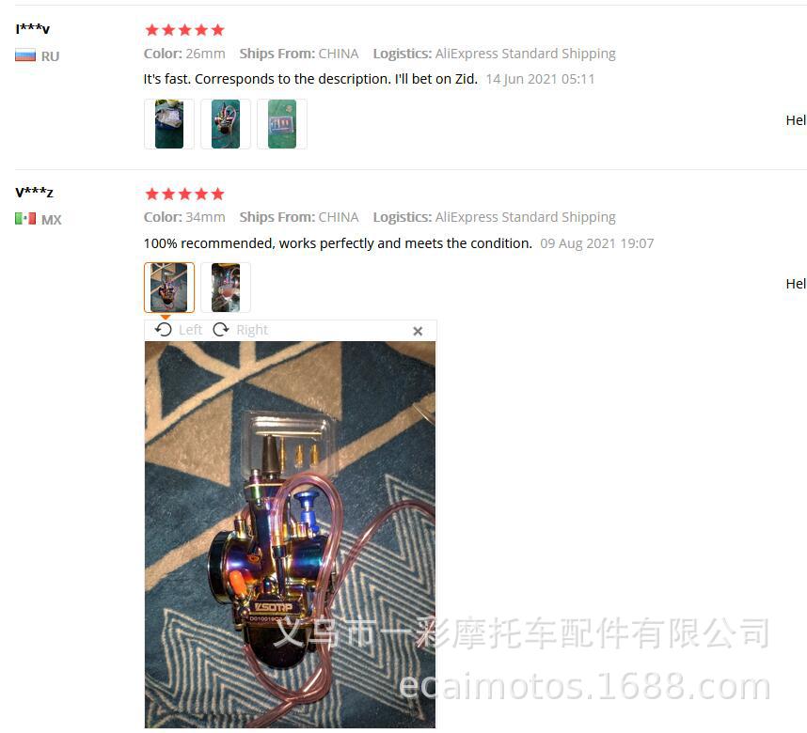807x733 pixels.
Task: Rotate the enlarged photo left
Action: tap(178, 330)
